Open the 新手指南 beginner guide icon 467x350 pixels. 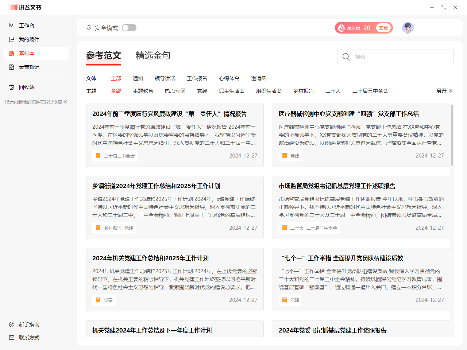pos(12,324)
